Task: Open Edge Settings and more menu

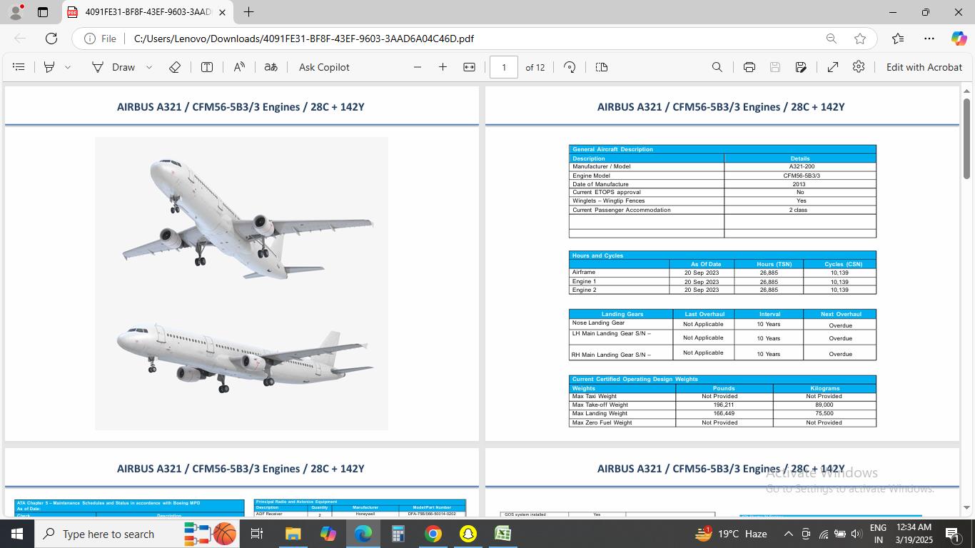Action: (x=929, y=39)
